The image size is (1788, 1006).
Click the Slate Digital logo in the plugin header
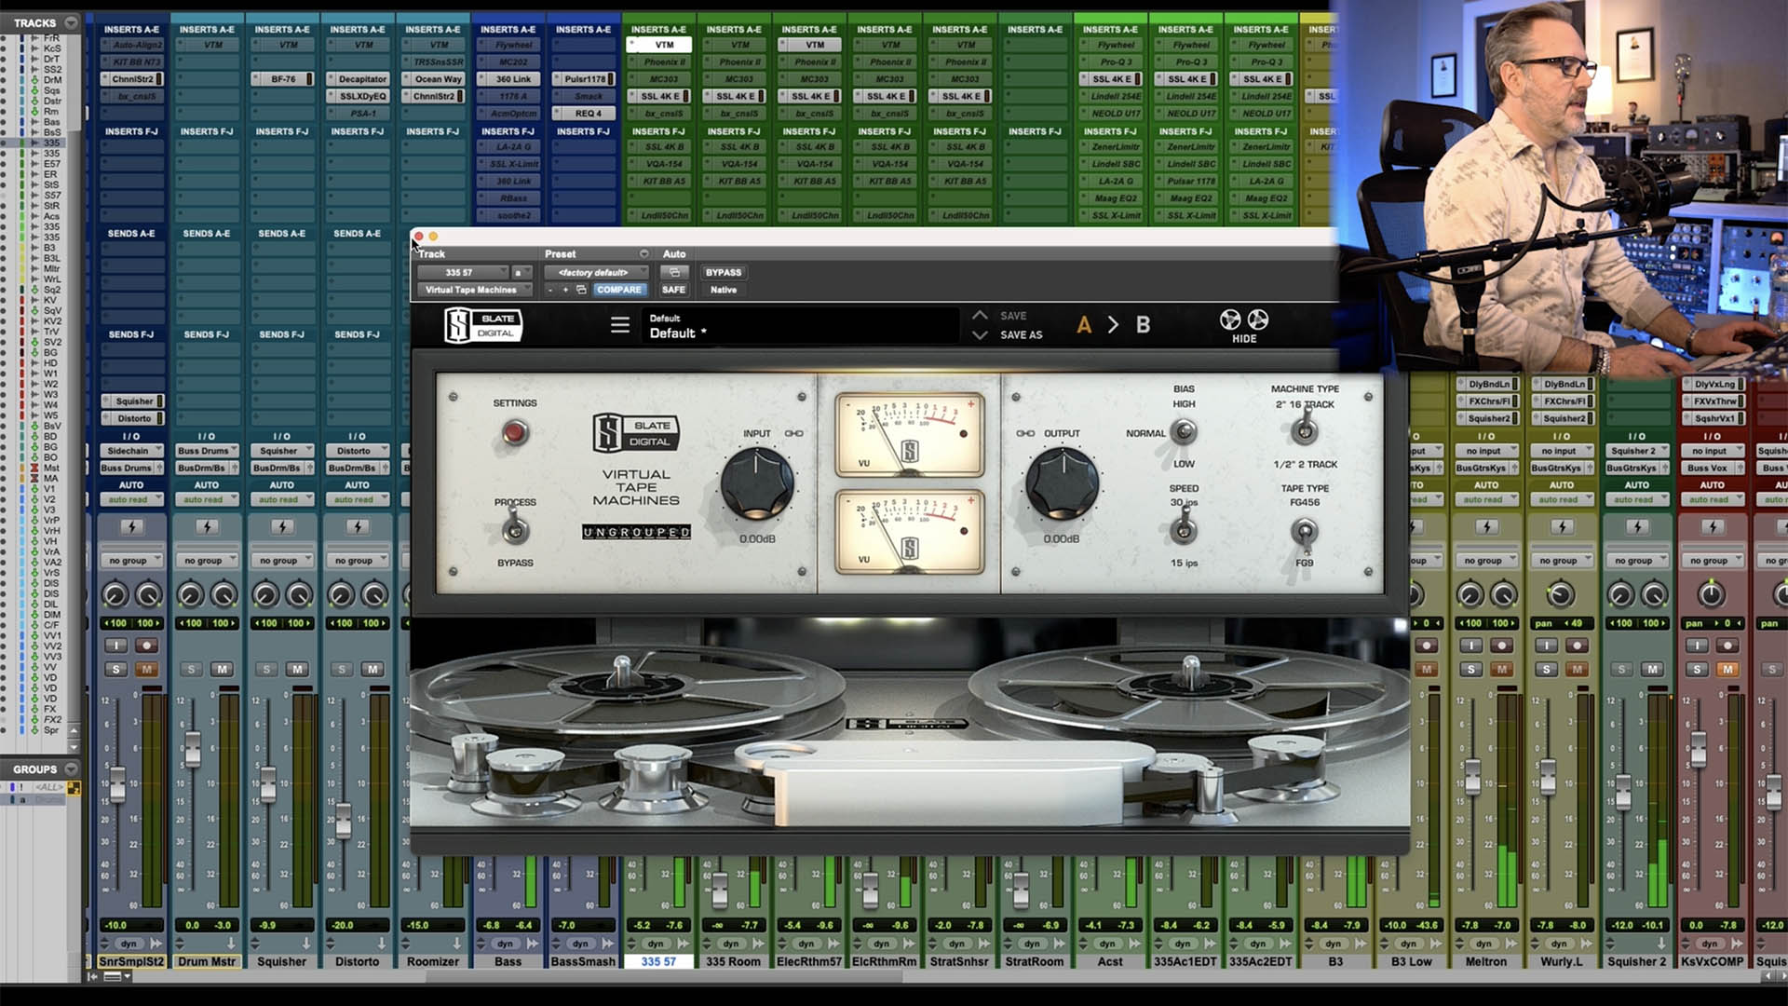point(483,325)
